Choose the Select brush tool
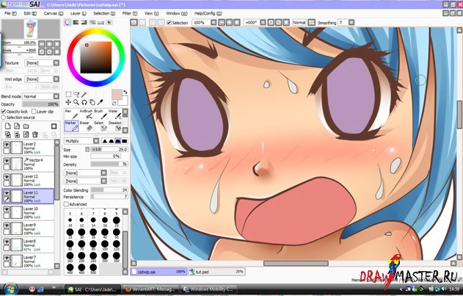This screenshot has height=296, width=463. (101, 126)
